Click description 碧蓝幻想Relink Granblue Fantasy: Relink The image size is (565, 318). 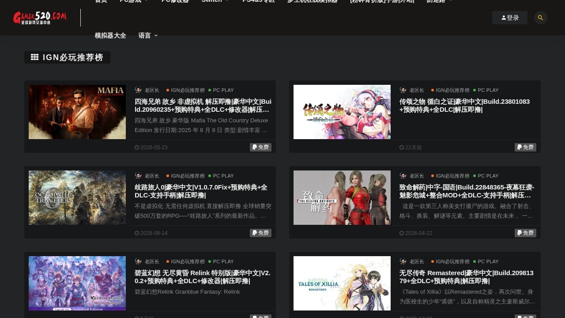coord(187,292)
